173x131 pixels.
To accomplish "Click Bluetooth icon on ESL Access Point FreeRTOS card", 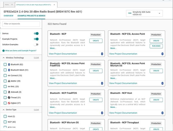I will (102, 83).
